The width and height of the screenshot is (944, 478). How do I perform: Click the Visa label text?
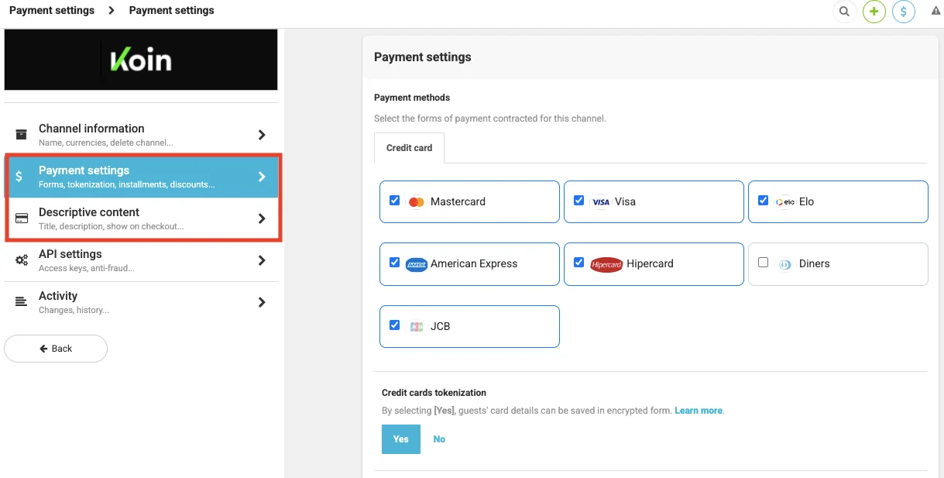[x=625, y=201]
